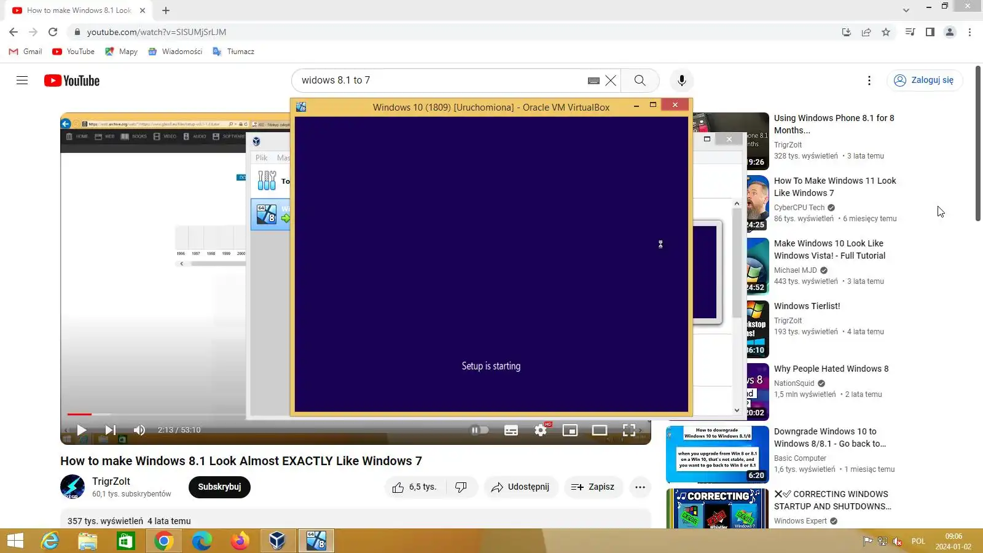Image resolution: width=983 pixels, height=553 pixels.
Task: Enter full screen video mode
Action: click(629, 430)
